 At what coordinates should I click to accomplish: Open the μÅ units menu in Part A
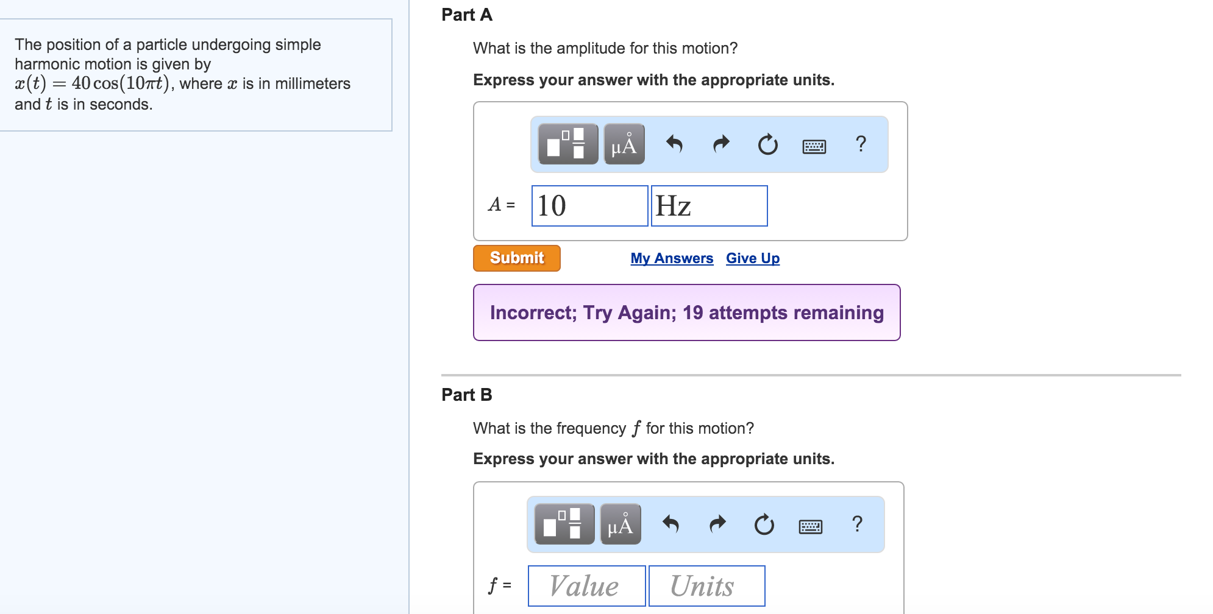623,145
